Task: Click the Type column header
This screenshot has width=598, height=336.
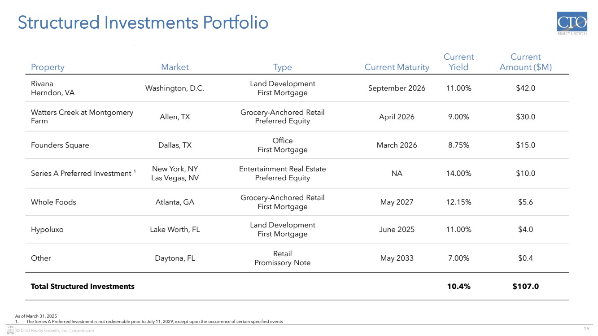Action: coord(282,67)
